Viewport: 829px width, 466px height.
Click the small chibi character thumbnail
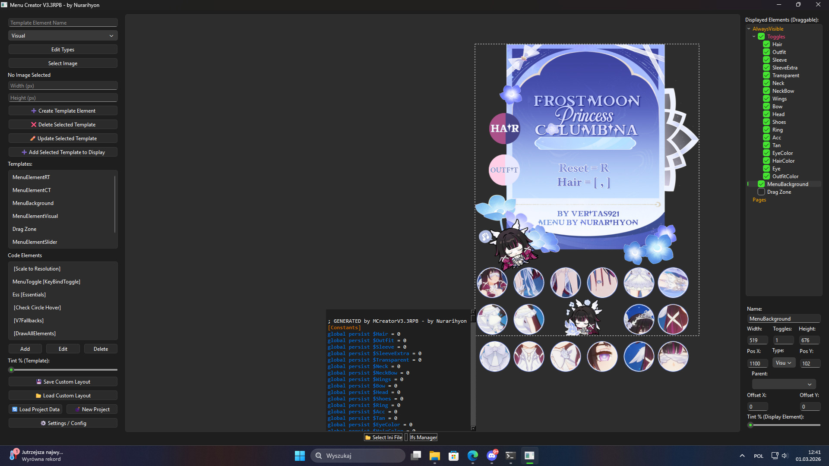584,318
